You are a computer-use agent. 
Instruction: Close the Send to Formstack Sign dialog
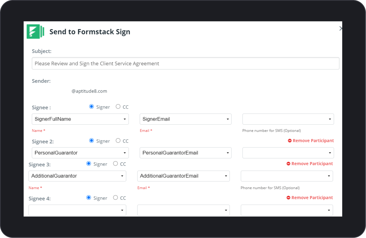[341, 28]
